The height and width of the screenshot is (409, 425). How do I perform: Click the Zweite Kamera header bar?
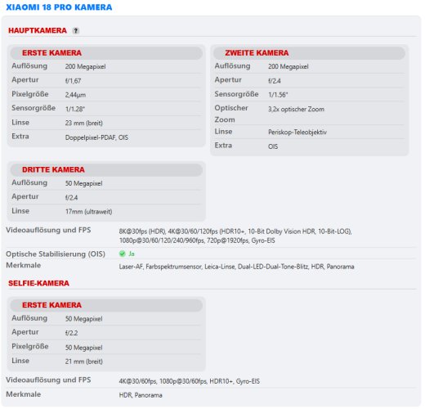(309, 53)
